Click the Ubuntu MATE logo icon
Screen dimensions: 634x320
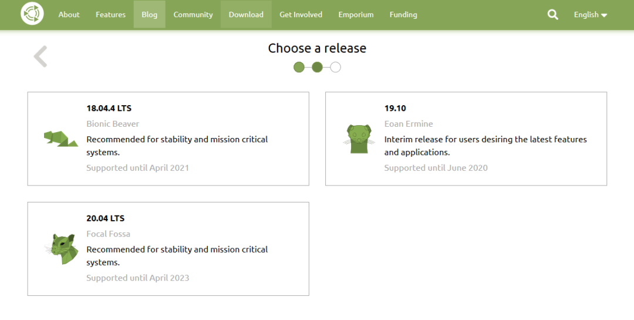32,14
